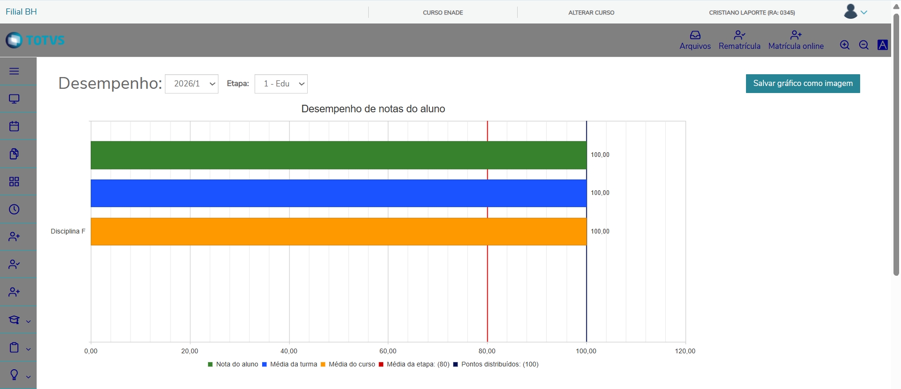Click the lower person-plus sidebar icon
Image resolution: width=901 pixels, height=389 pixels.
14,292
